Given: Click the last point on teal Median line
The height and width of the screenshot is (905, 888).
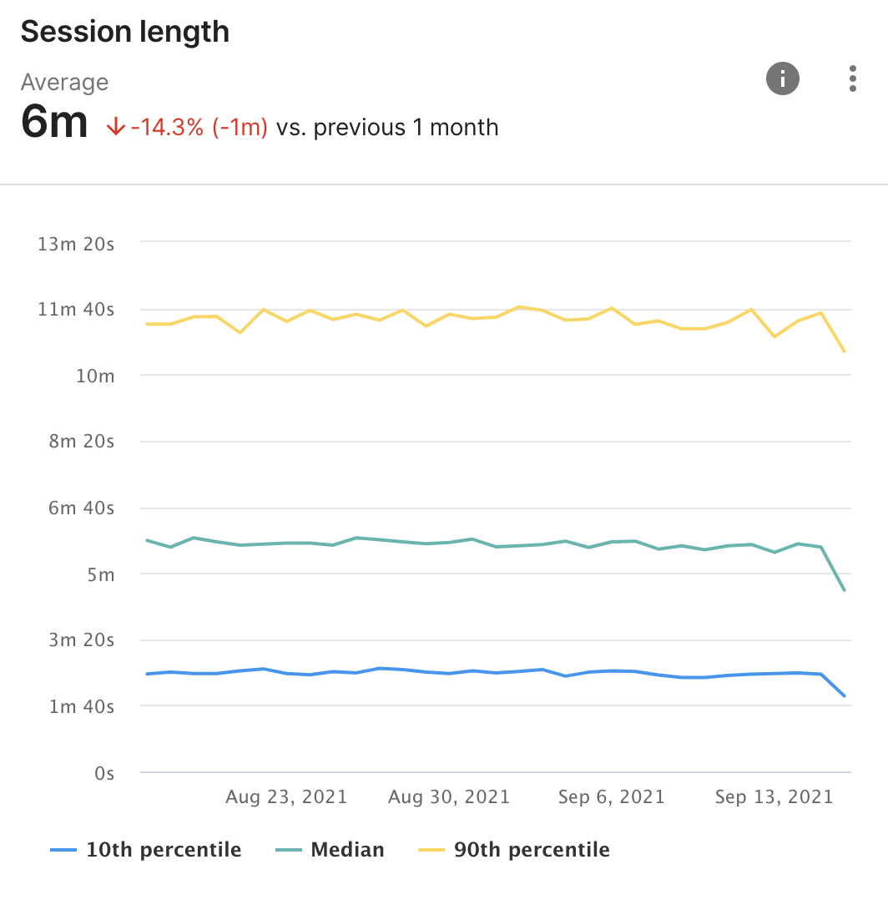Looking at the screenshot, I should (x=845, y=590).
